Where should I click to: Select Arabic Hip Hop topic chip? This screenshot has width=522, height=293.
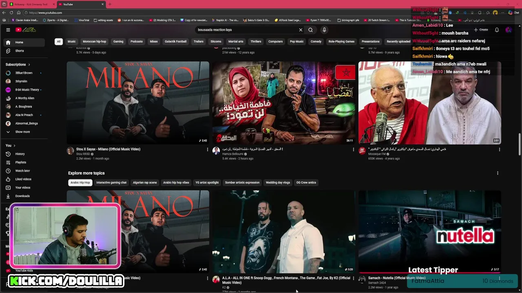point(80,183)
